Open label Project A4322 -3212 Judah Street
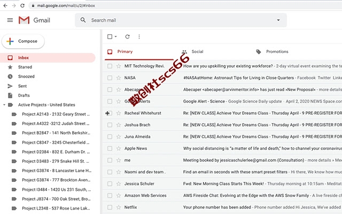 click(56, 124)
